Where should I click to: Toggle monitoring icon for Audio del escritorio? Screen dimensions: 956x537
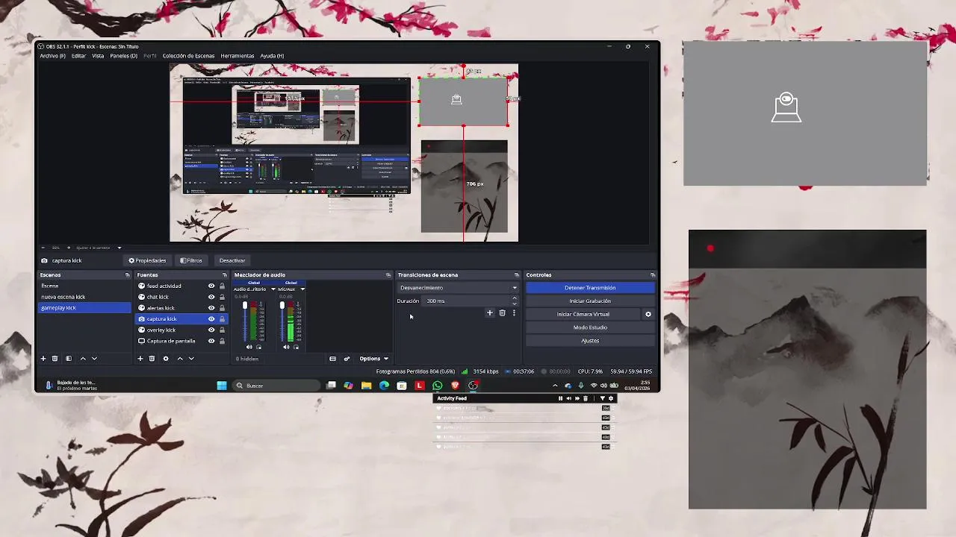coord(259,347)
